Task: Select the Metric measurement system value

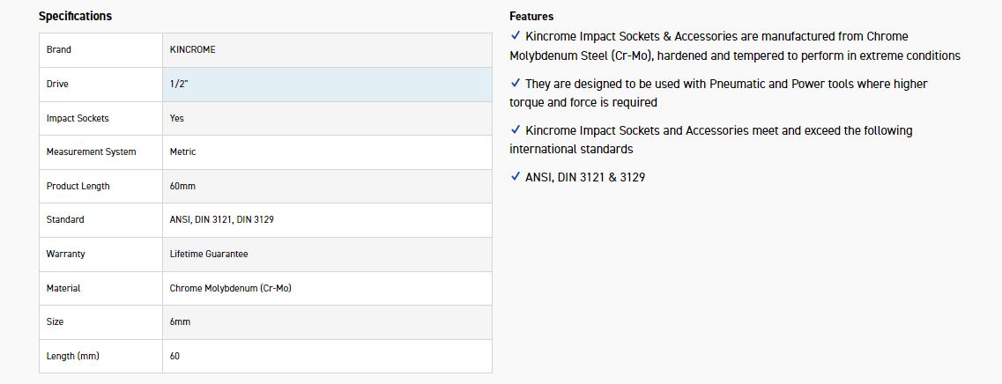Action: coord(182,152)
